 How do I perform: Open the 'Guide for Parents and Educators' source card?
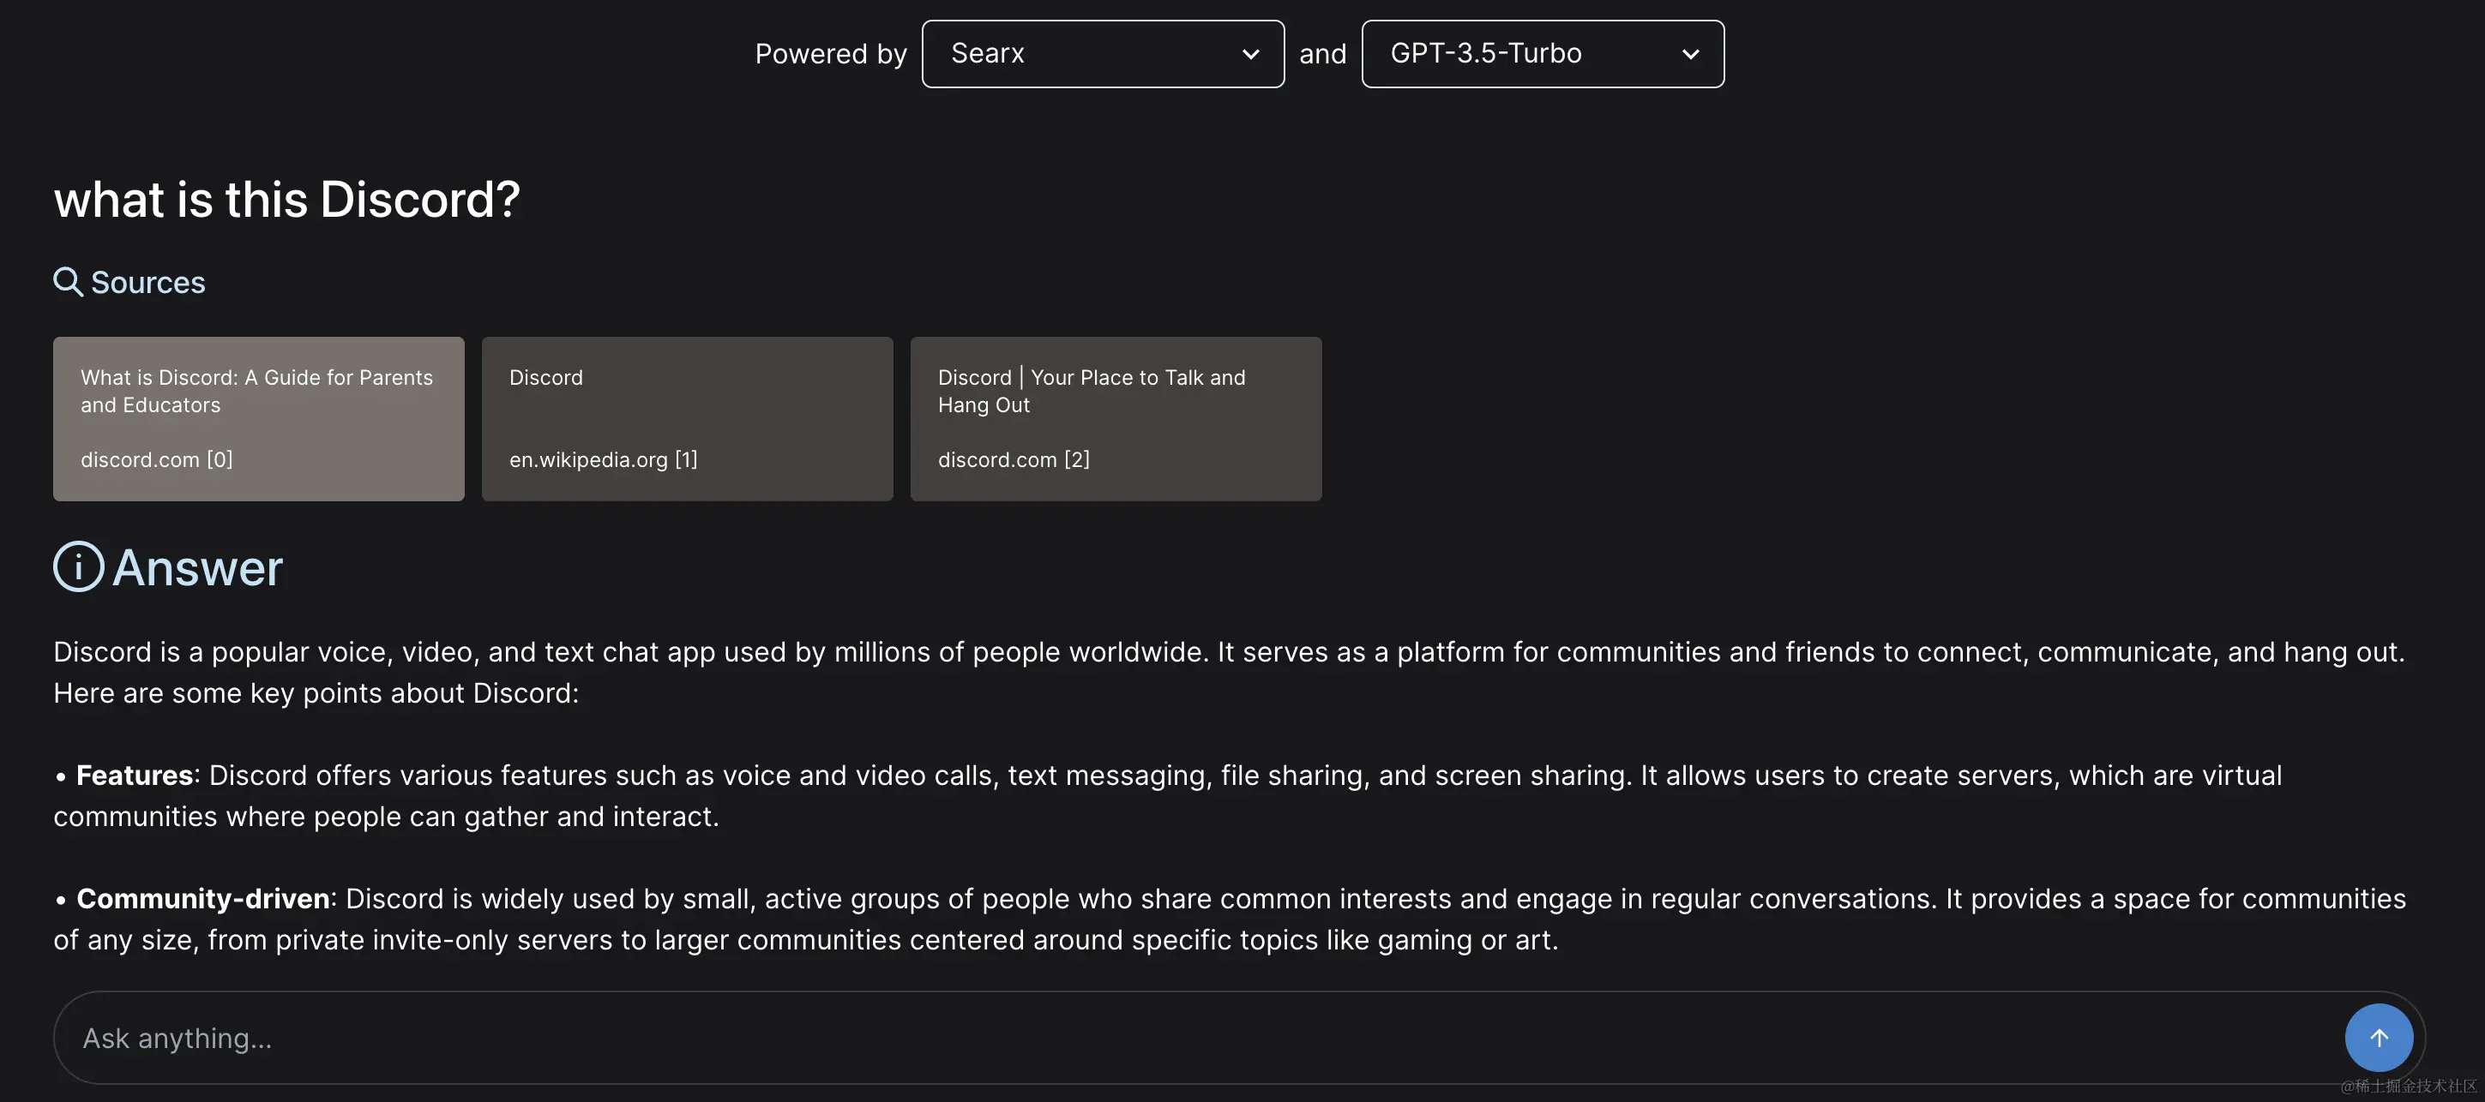[259, 418]
